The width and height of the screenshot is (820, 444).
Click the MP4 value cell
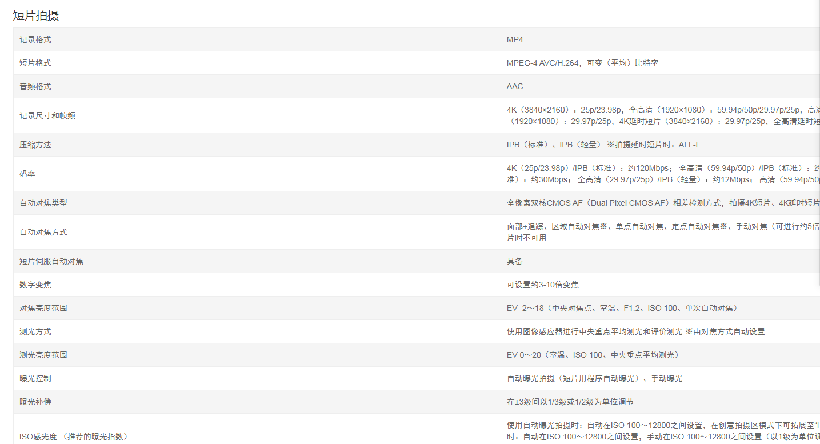515,39
